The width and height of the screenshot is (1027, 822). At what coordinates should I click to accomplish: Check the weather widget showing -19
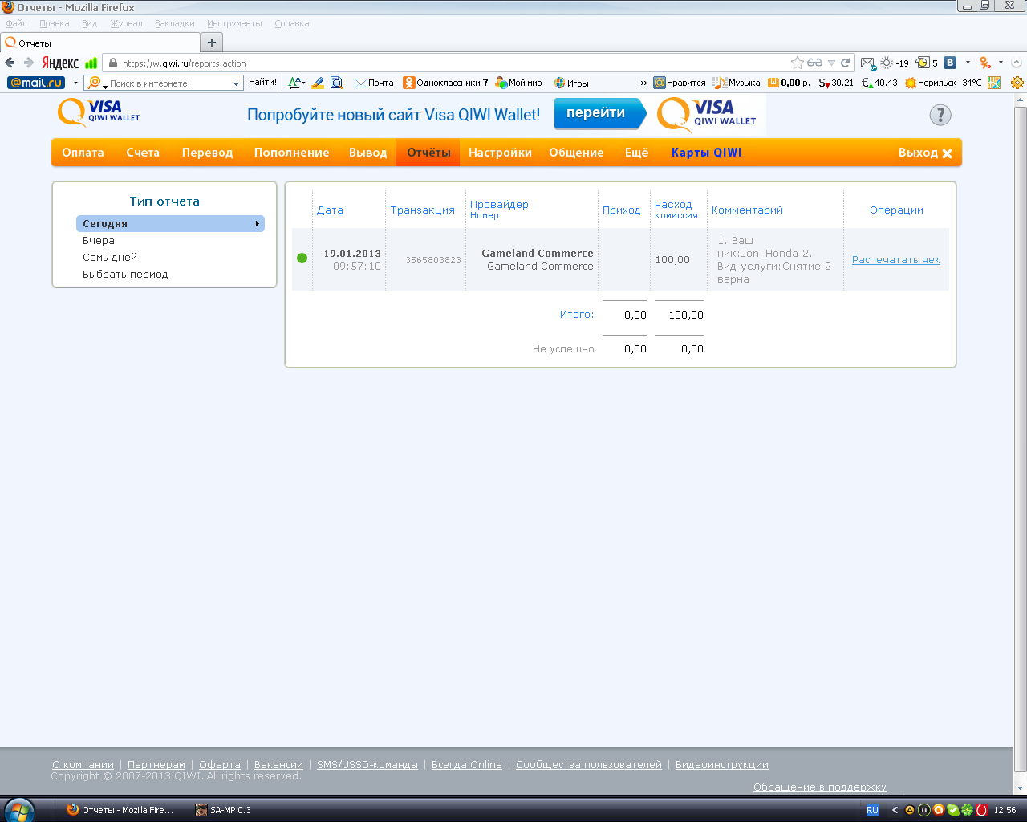tap(895, 63)
